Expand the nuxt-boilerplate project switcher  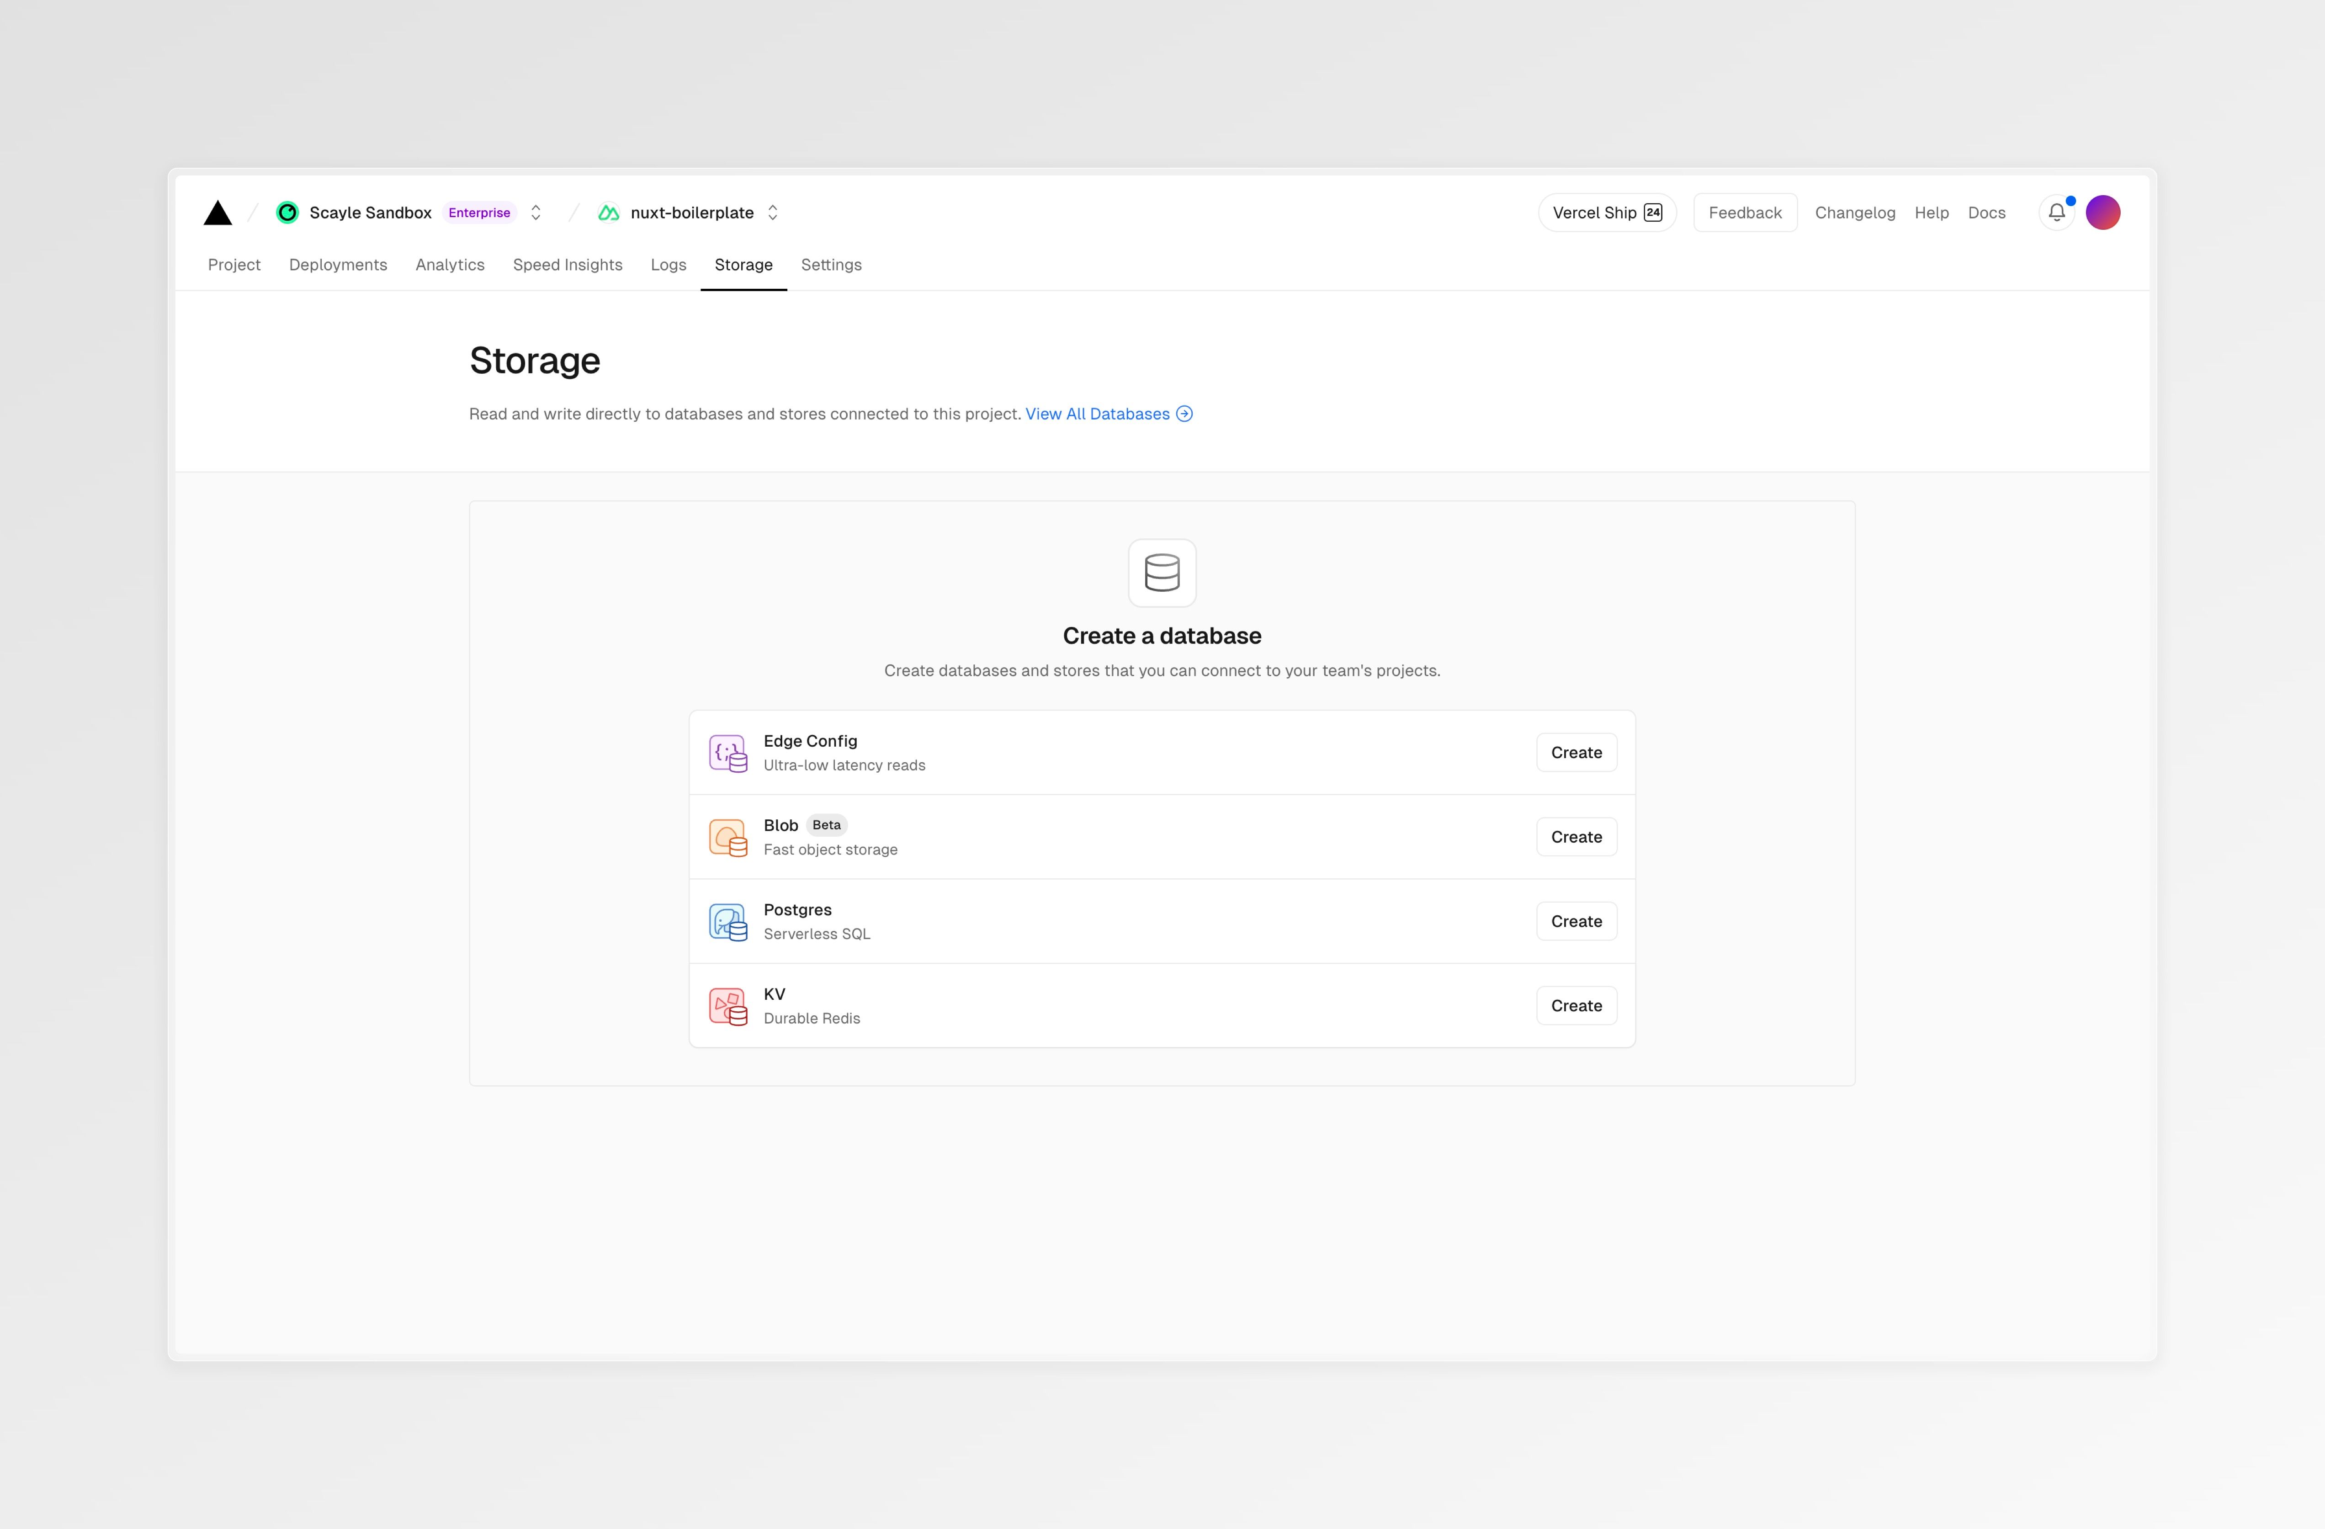coord(773,213)
